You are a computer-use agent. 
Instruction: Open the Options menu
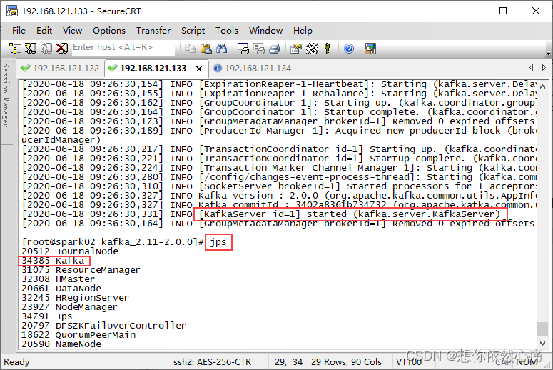109,31
